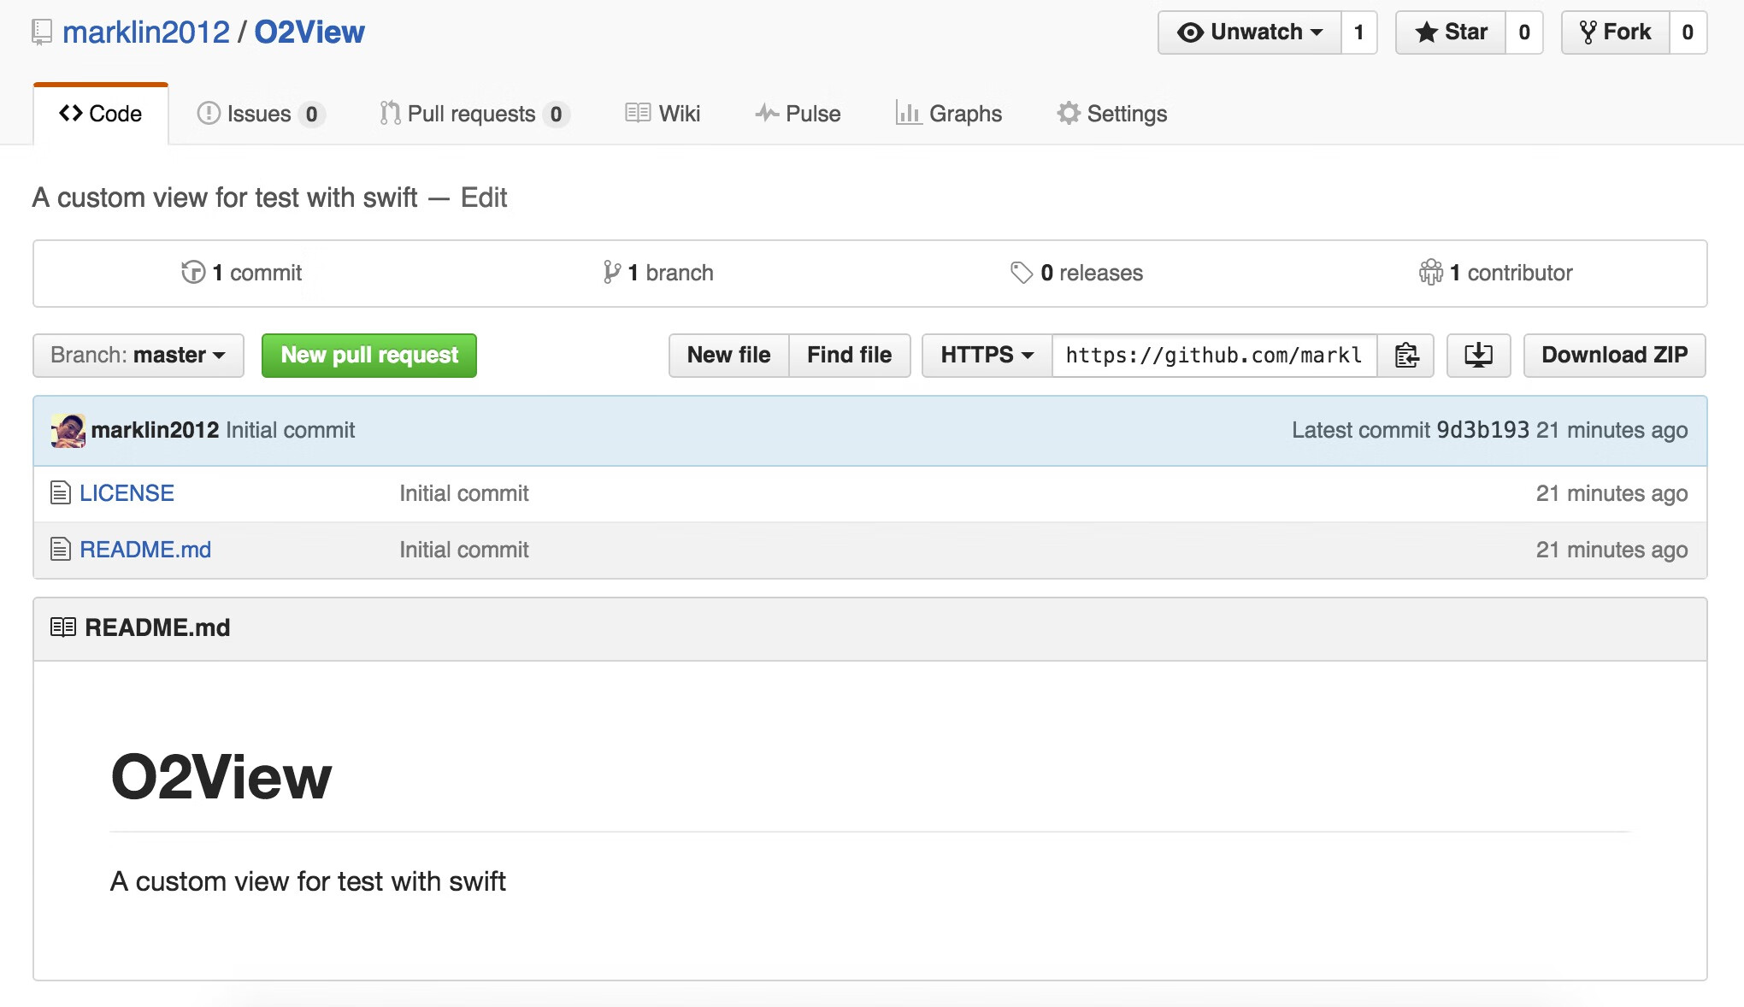This screenshot has height=1007, width=1744.
Task: Switch to the Code tab
Action: pos(101,114)
